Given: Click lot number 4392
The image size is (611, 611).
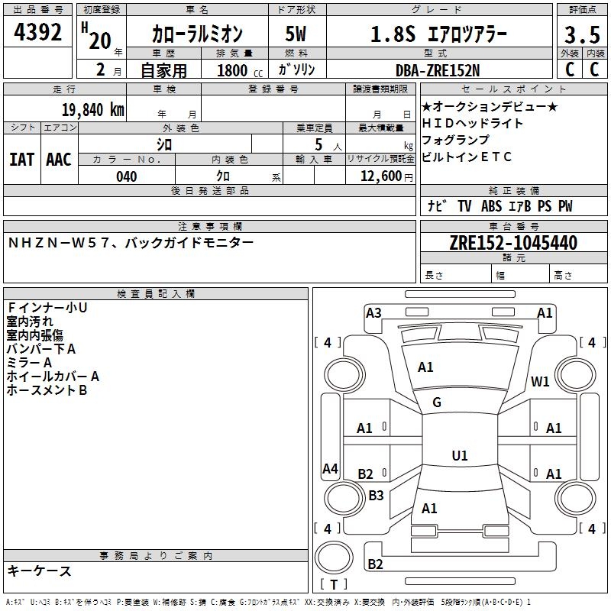Looking at the screenshot, I should tap(38, 34).
